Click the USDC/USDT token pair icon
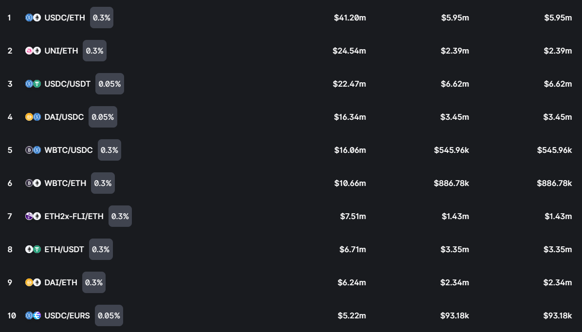This screenshot has width=582, height=332. [33, 84]
